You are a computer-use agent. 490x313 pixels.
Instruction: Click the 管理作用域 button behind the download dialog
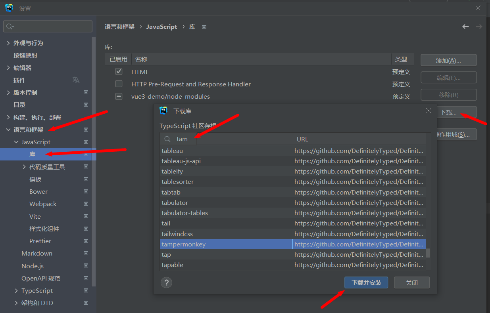456,134
